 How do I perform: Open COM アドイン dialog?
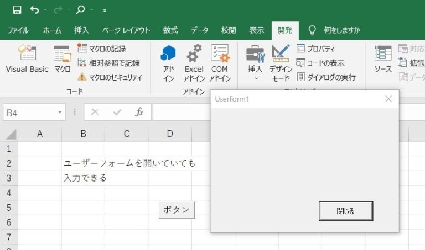click(x=220, y=63)
